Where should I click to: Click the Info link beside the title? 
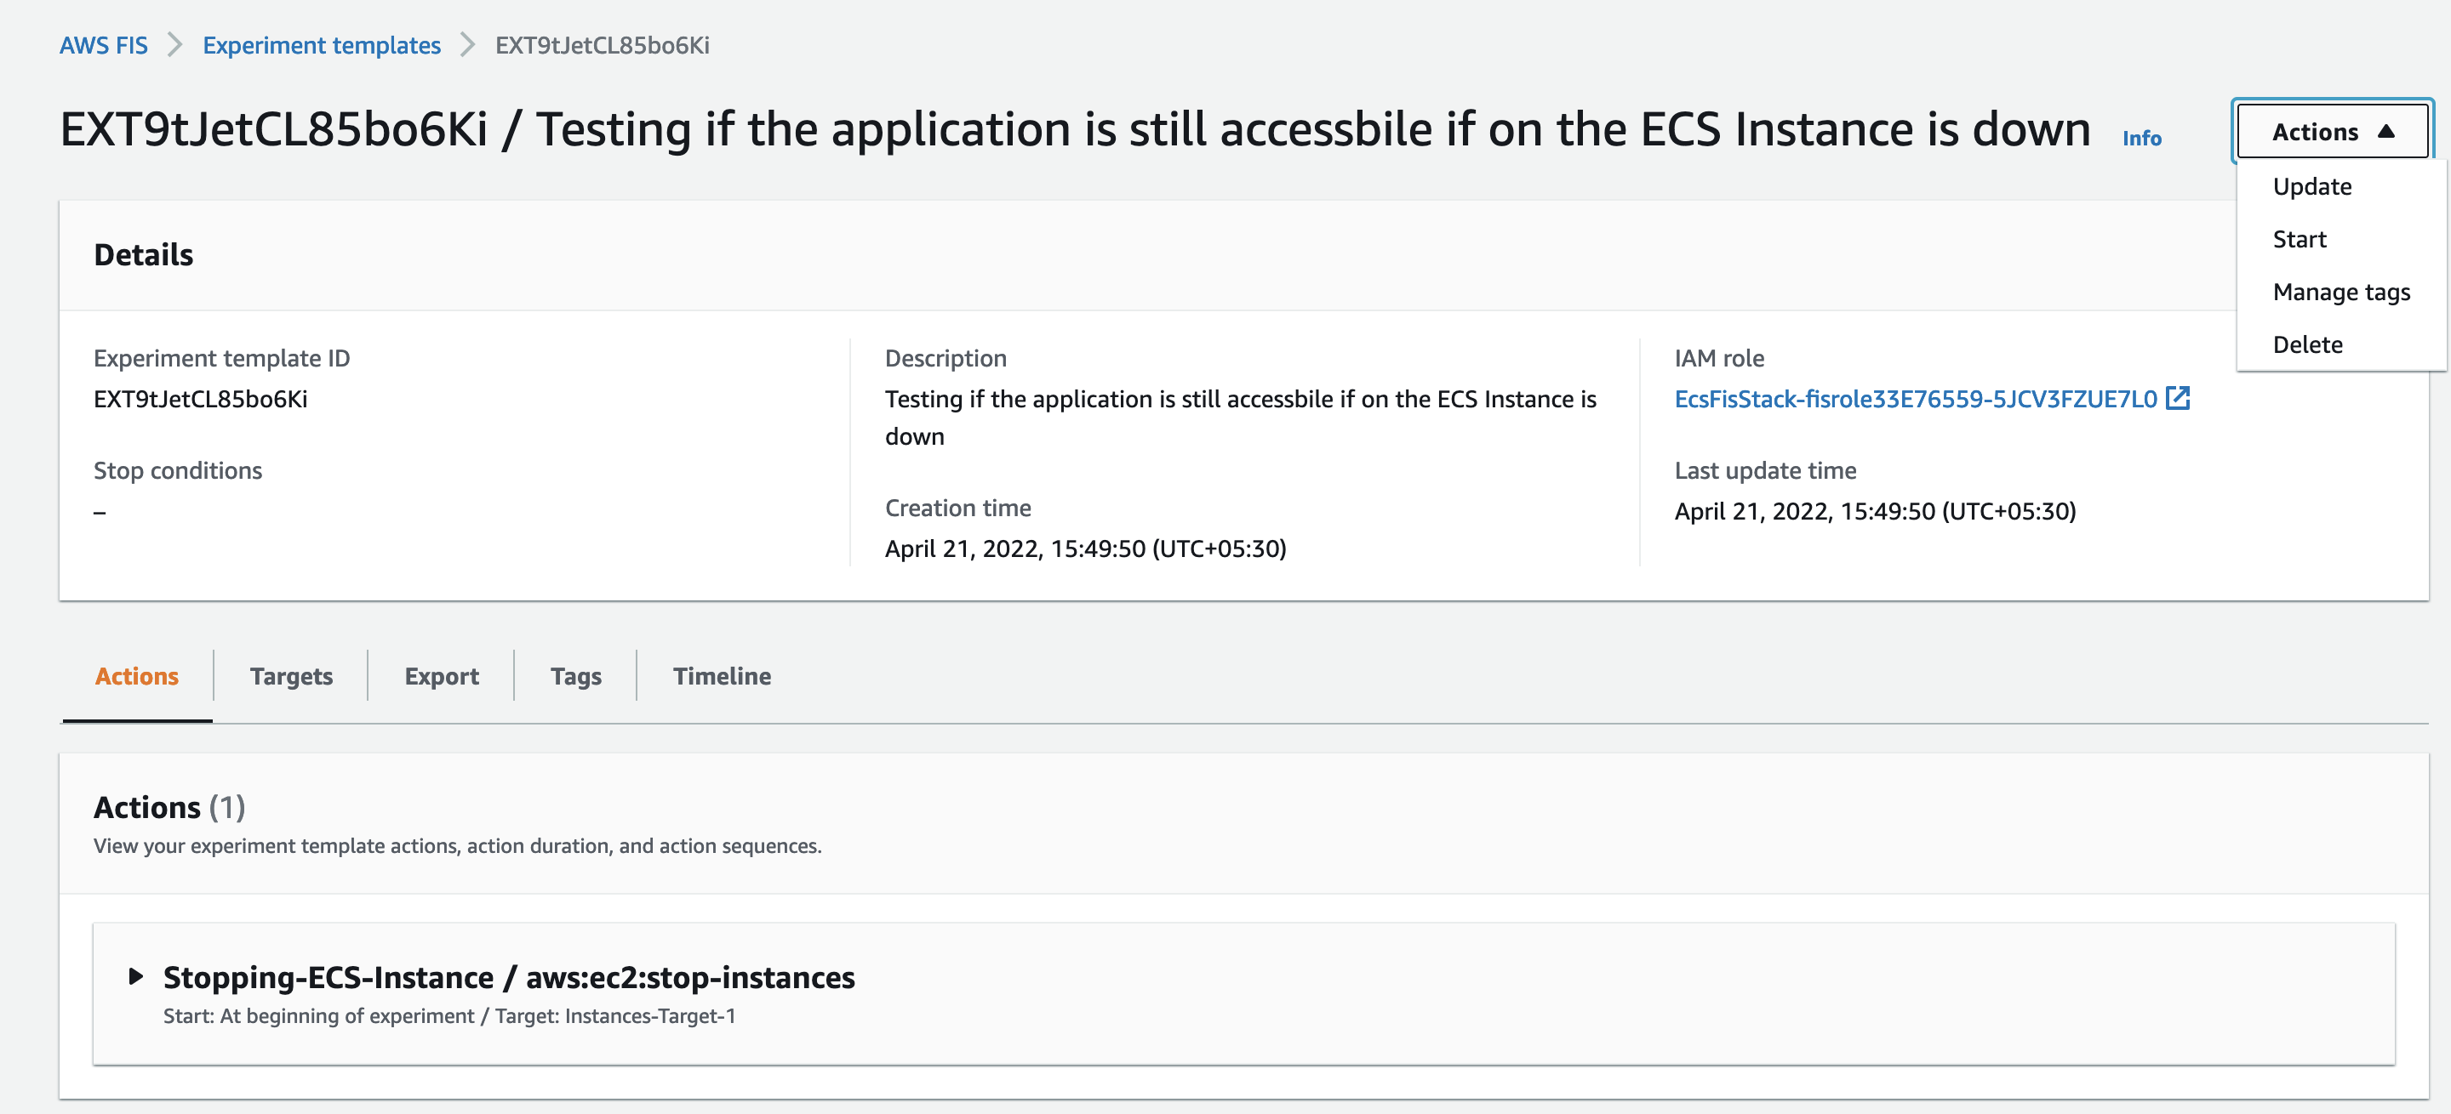coord(2142,138)
